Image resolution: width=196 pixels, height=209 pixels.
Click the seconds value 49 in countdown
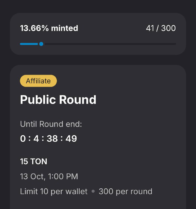tap(71, 139)
